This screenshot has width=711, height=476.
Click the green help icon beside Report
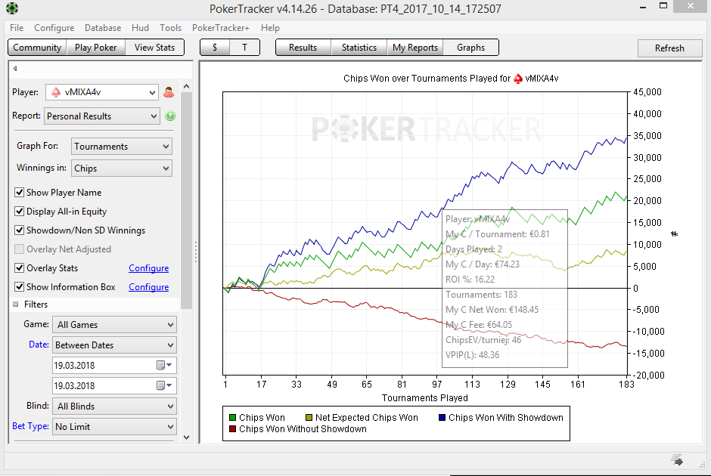click(170, 116)
